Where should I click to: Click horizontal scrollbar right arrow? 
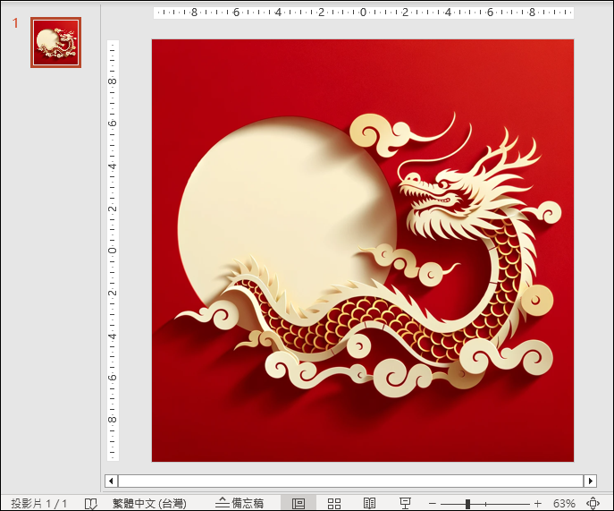(590, 481)
